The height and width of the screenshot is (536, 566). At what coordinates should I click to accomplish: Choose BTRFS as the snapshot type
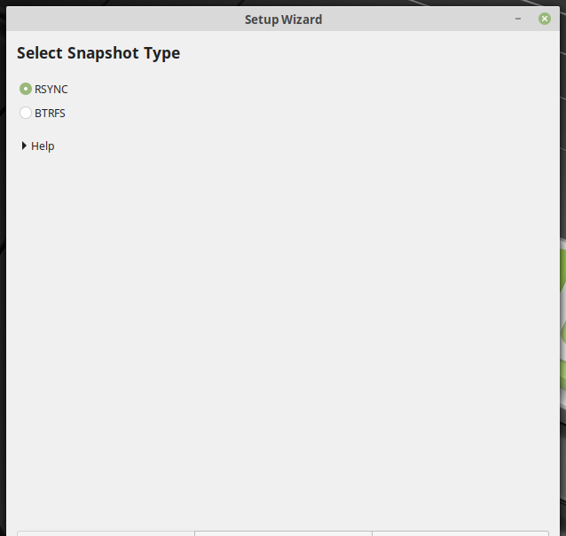(x=26, y=113)
